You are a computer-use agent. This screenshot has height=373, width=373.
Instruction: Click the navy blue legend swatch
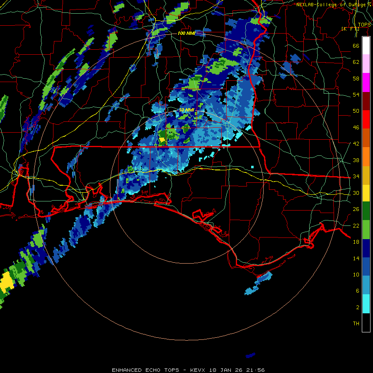coord(366,248)
